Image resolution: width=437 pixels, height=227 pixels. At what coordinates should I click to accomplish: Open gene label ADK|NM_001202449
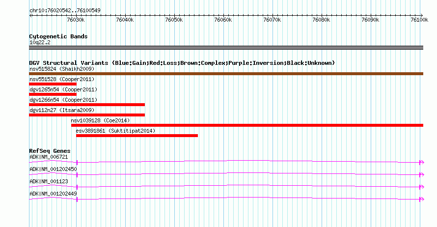pyautogui.click(x=53, y=194)
